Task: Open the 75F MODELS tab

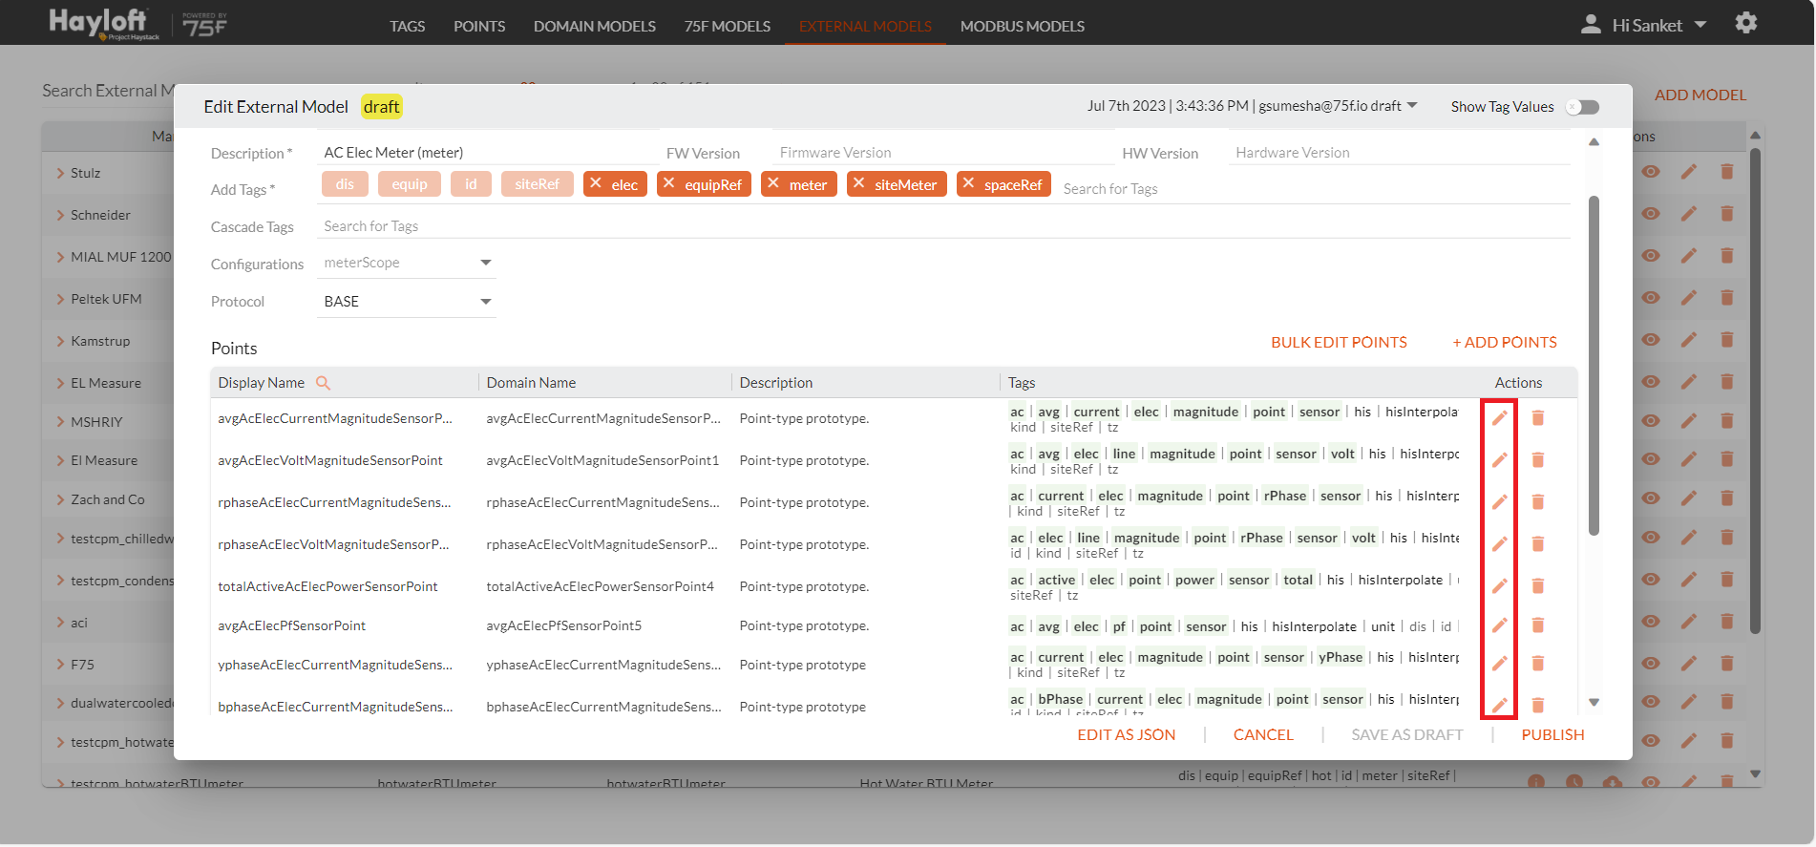Action: 728,26
